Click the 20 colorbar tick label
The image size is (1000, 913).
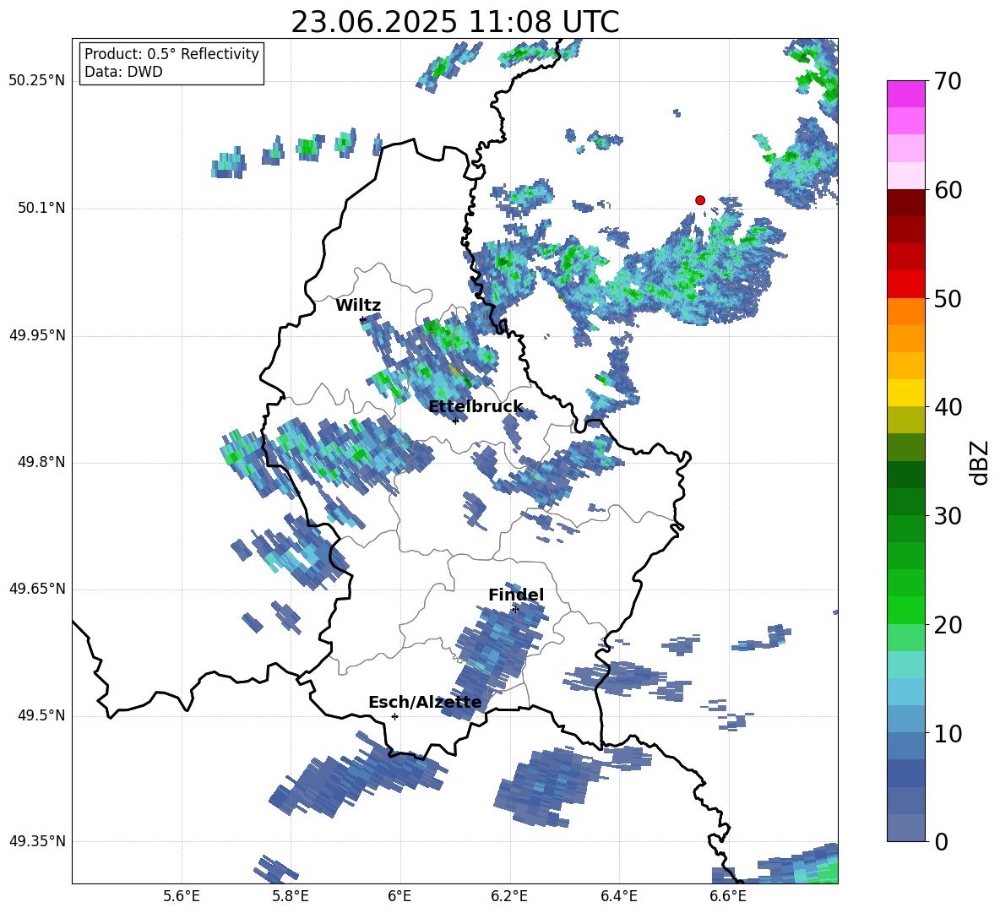click(948, 625)
